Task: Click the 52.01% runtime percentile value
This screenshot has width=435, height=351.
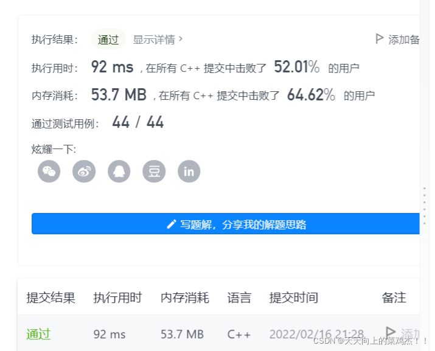Action: (297, 67)
